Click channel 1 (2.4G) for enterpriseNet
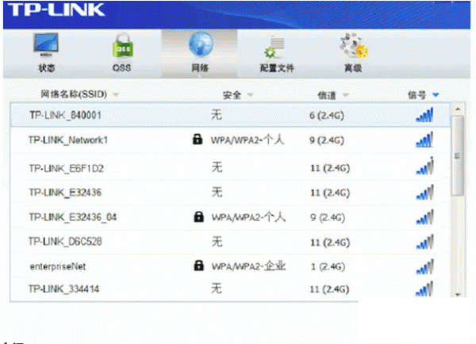This screenshot has height=344, width=476. (x=328, y=266)
